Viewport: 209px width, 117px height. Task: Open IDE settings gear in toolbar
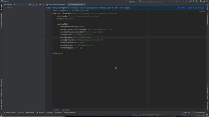[x=204, y=1]
